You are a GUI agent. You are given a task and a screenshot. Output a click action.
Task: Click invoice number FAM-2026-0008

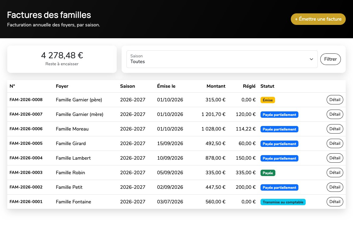(x=26, y=100)
